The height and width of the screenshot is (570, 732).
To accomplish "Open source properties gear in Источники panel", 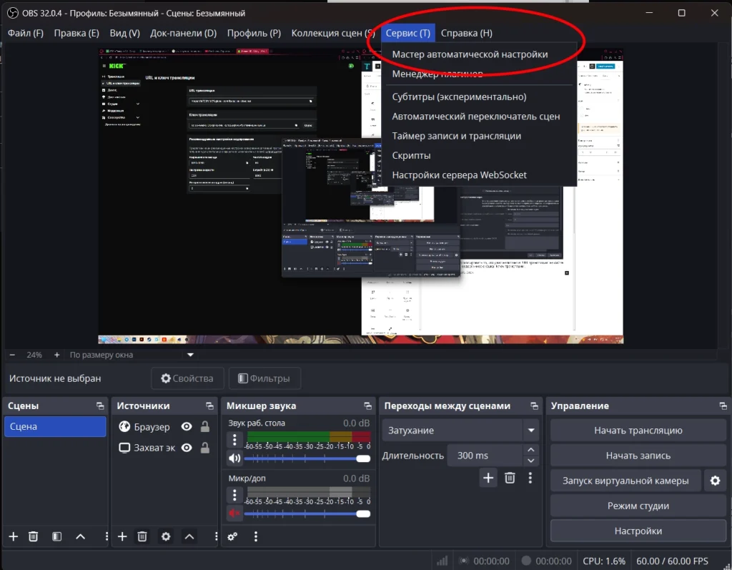I will coord(166,536).
